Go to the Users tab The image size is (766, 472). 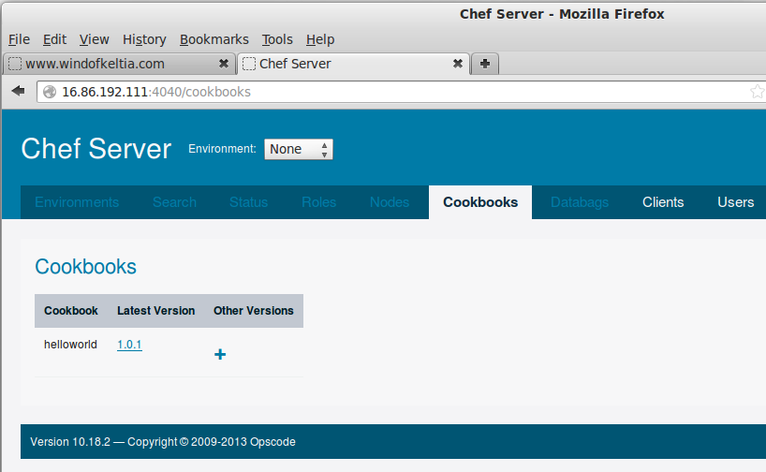[735, 202]
